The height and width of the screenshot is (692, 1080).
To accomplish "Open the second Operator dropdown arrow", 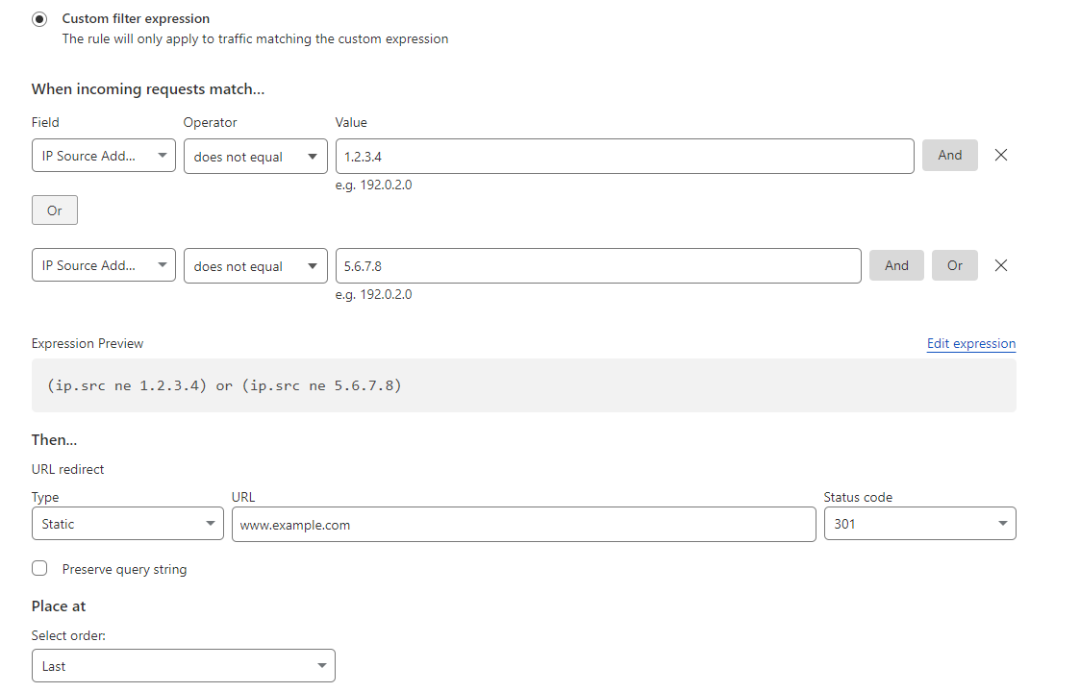I will point(313,265).
